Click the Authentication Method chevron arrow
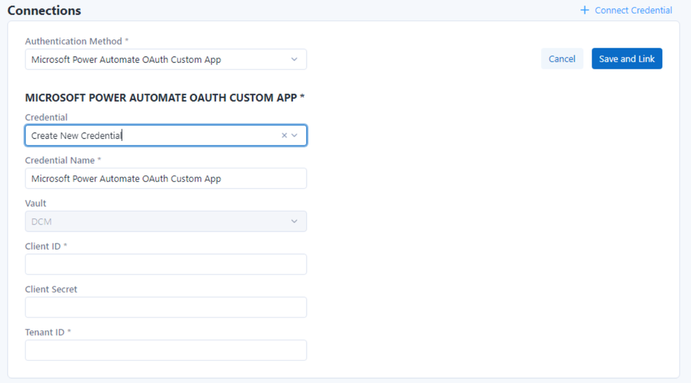Screen dimensions: 691x383 coord(294,59)
